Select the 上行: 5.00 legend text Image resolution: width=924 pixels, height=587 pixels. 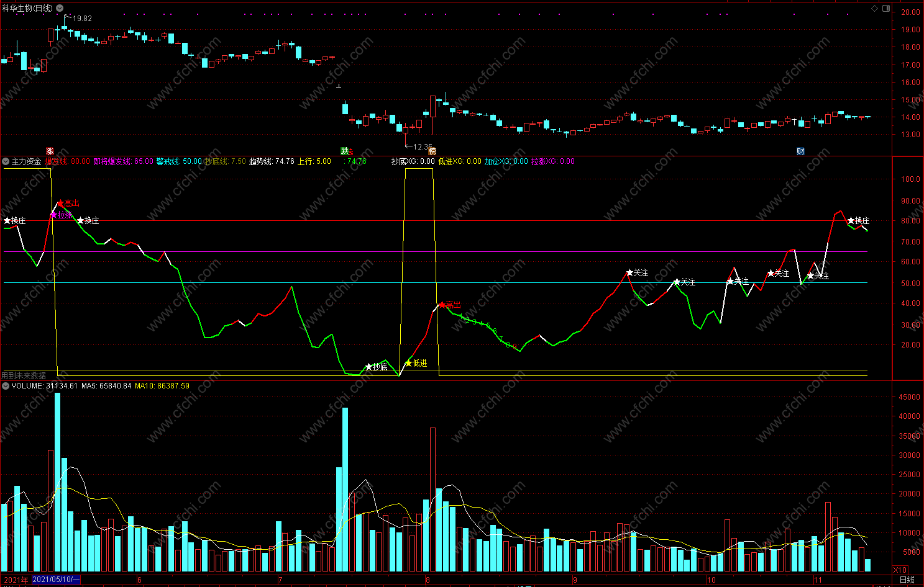click(314, 161)
